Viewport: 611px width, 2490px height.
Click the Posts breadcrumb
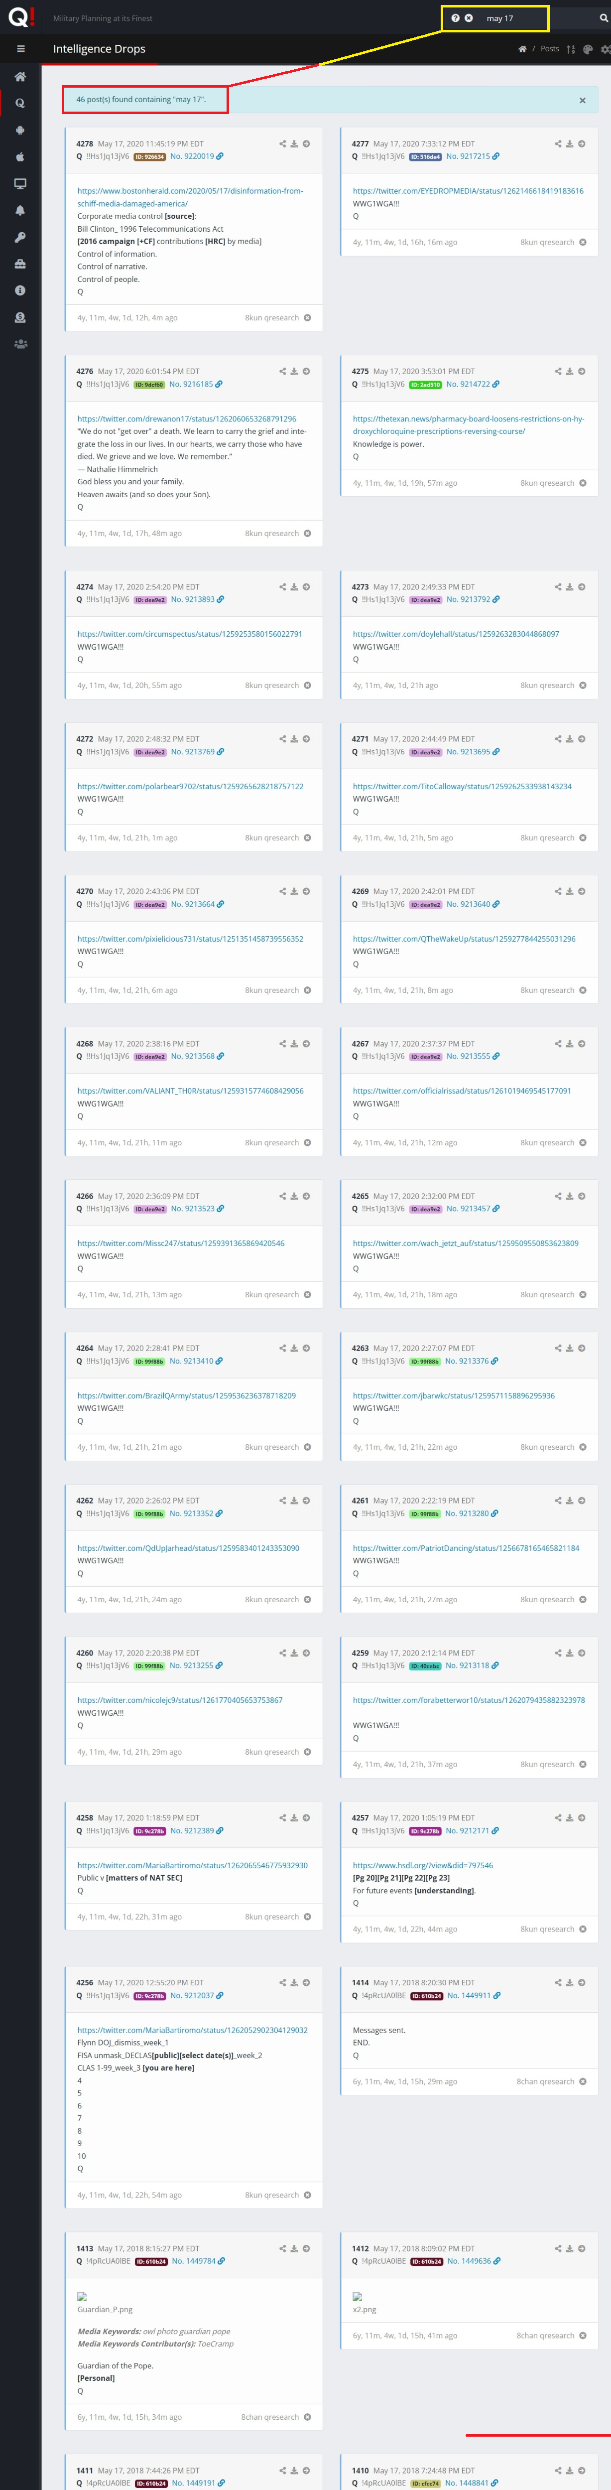pos(549,48)
